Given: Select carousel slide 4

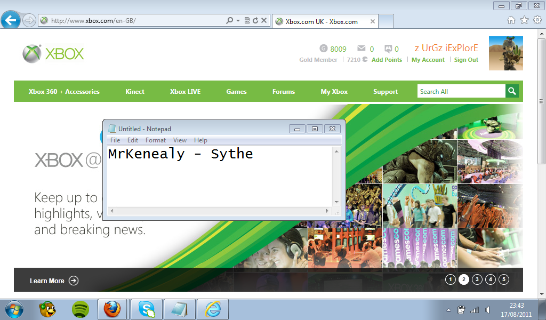Looking at the screenshot, I should point(491,279).
